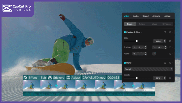
Task: Click the Scale percentage stepper arrows
Action: click(x=165, y=41)
